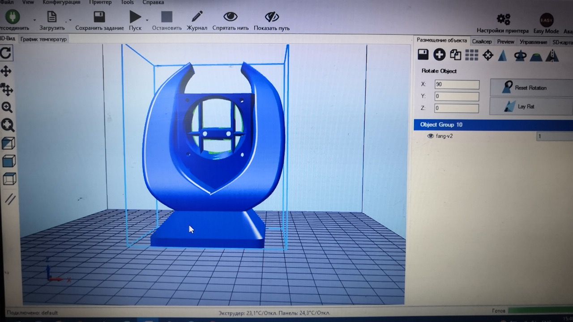
Task: Switch to front cube view
Action: click(x=9, y=161)
